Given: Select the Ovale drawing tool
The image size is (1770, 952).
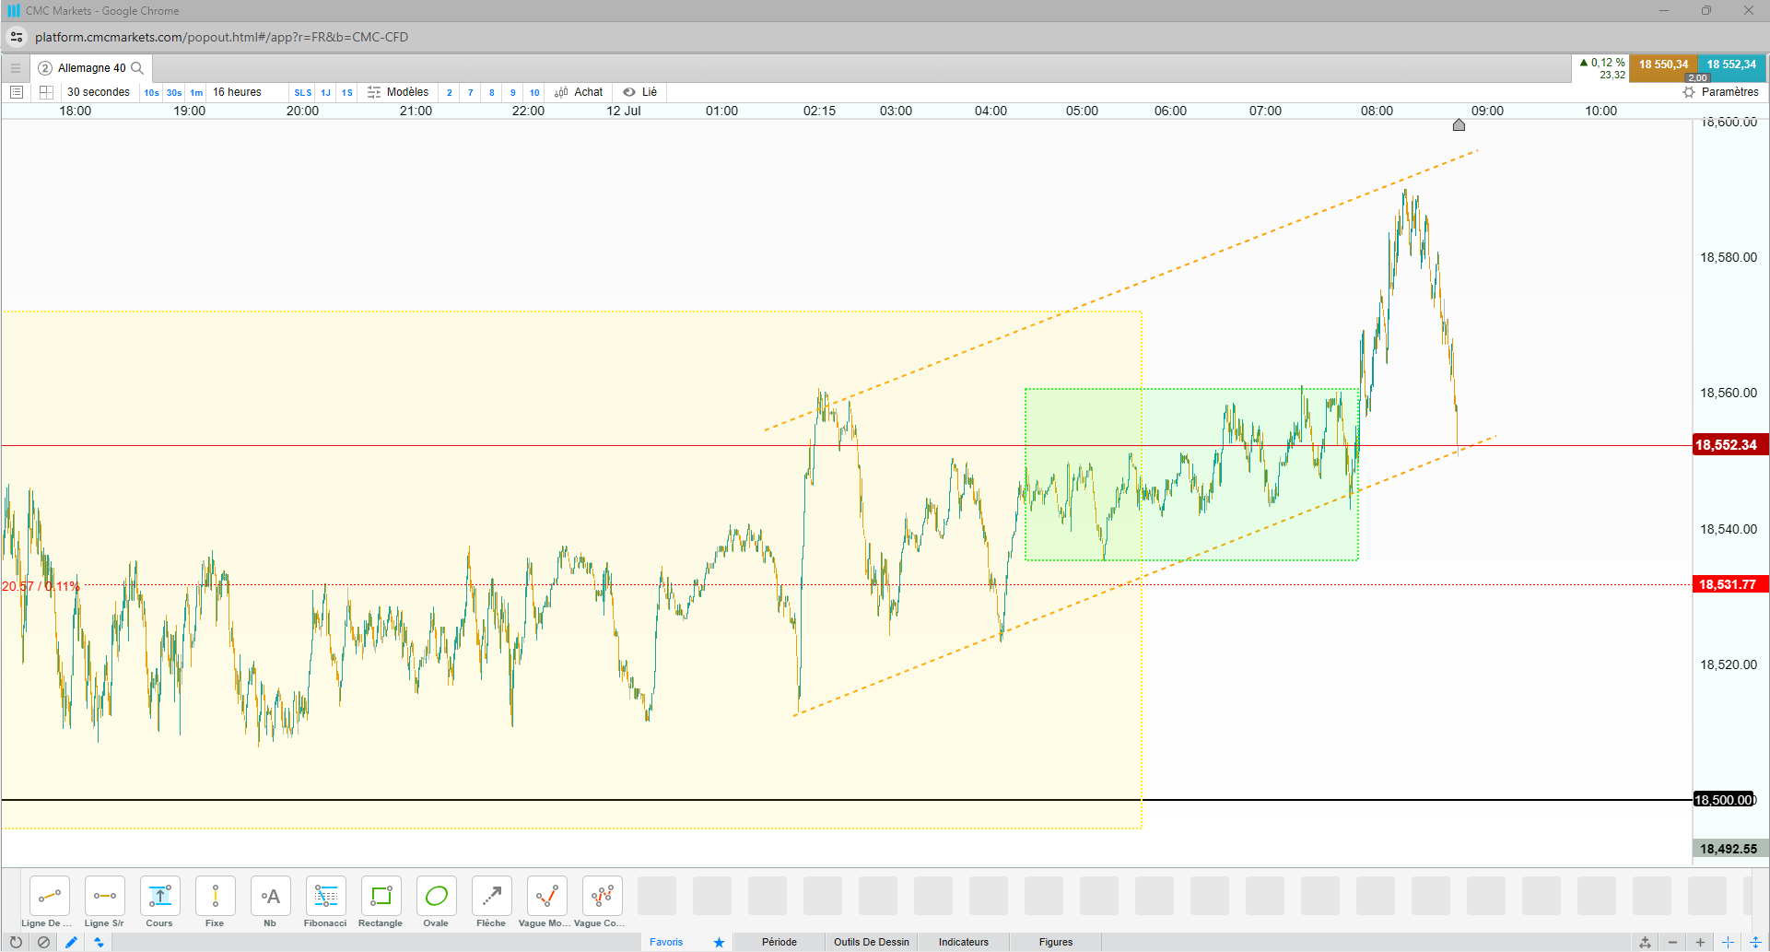Looking at the screenshot, I should 436,896.
